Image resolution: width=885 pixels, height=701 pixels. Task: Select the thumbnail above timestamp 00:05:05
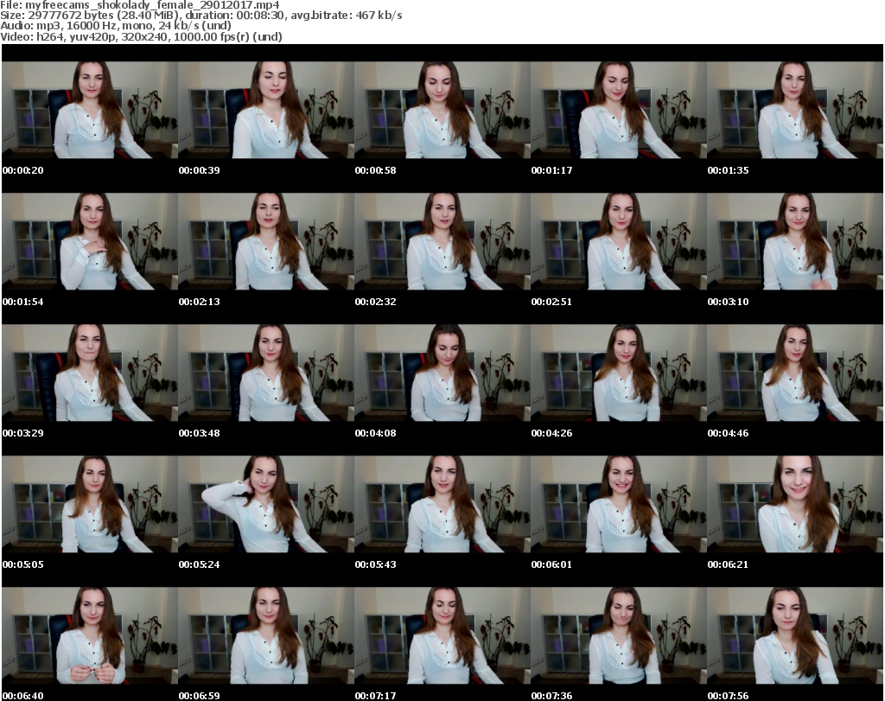(90, 504)
